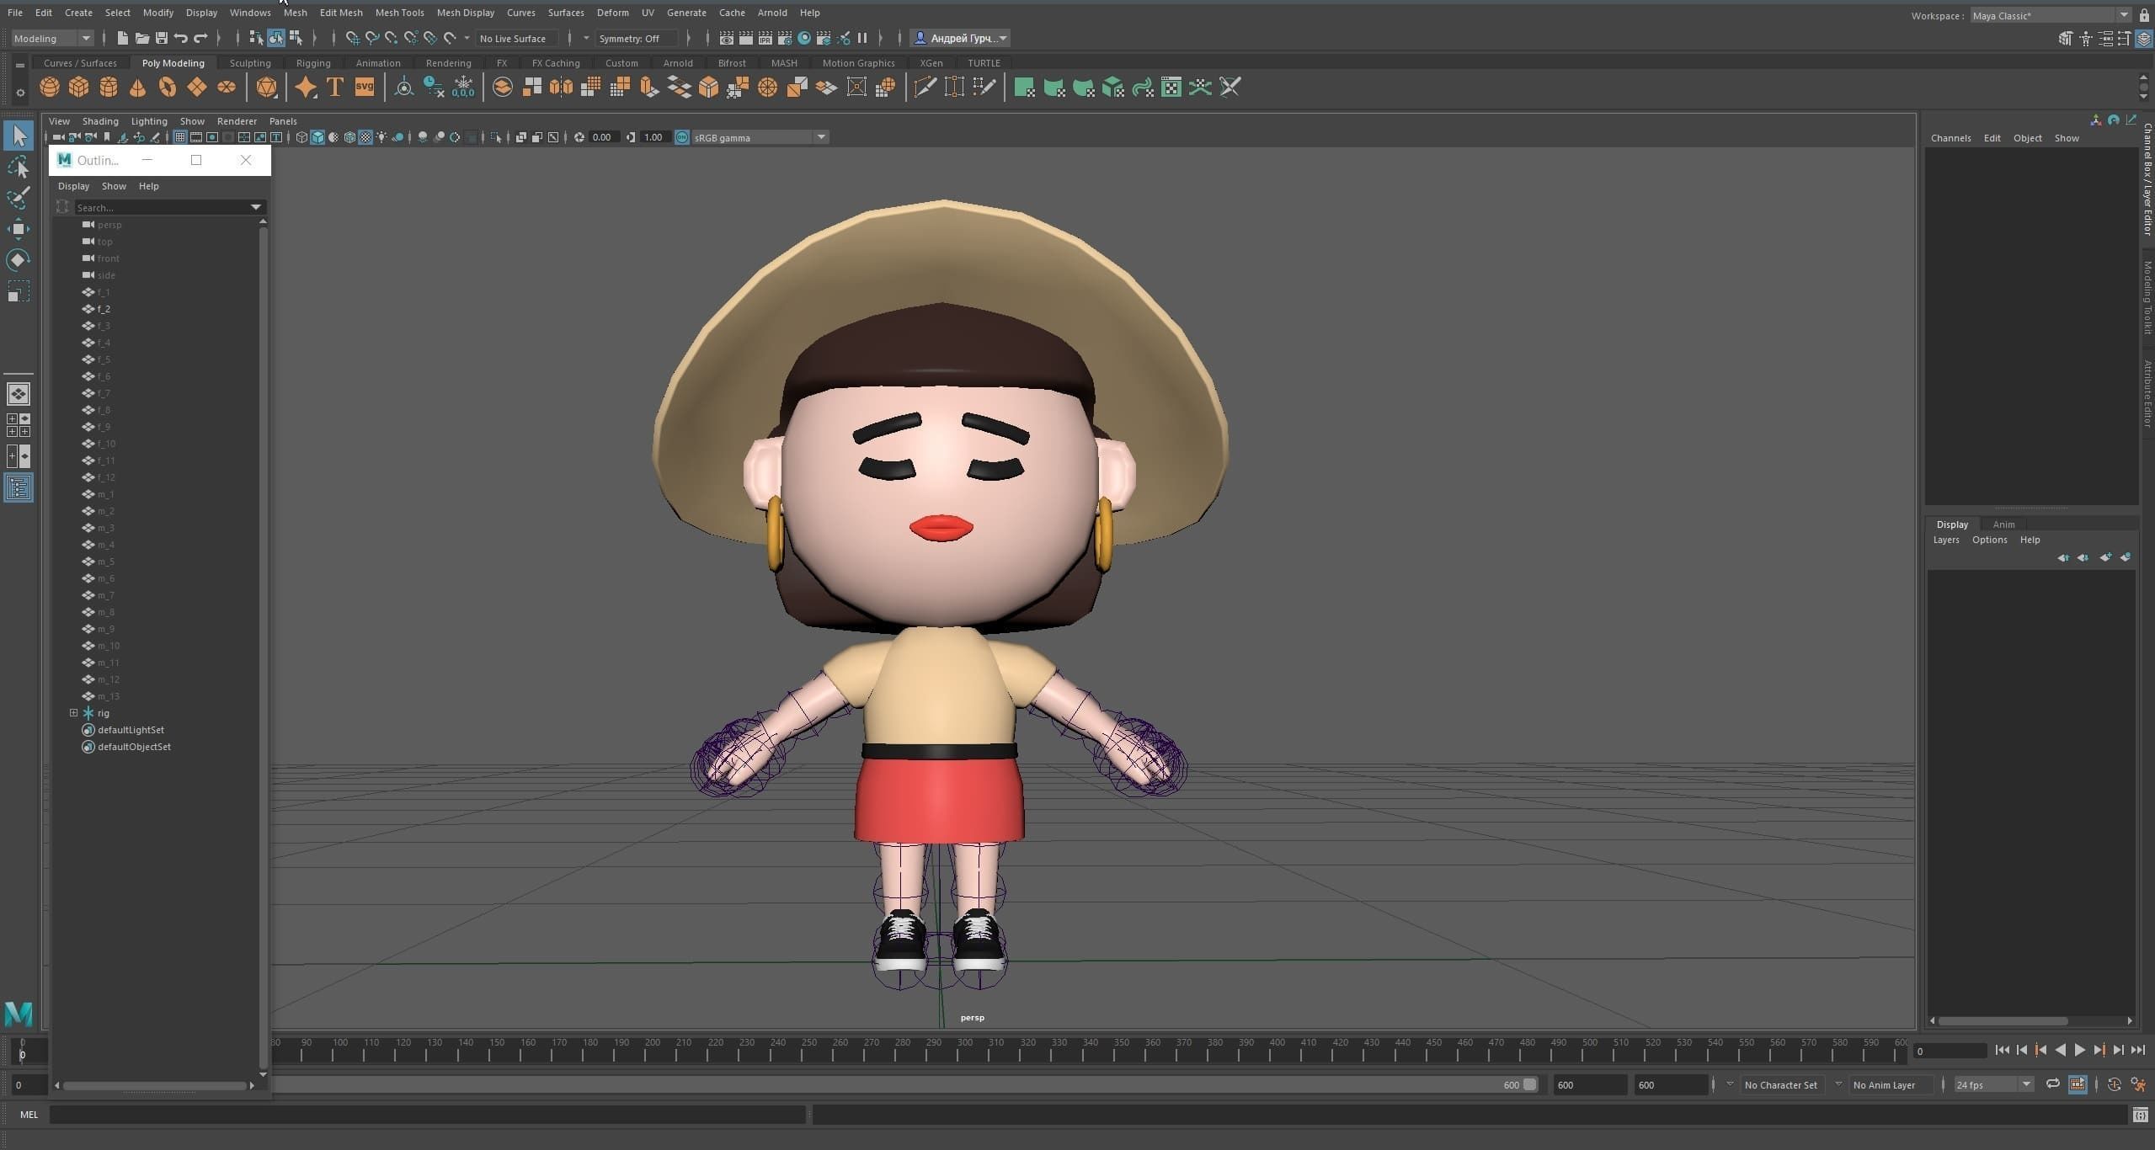This screenshot has height=1150, width=2155.
Task: Click the Layer Editor horizontal scrollbar
Action: [2002, 1021]
